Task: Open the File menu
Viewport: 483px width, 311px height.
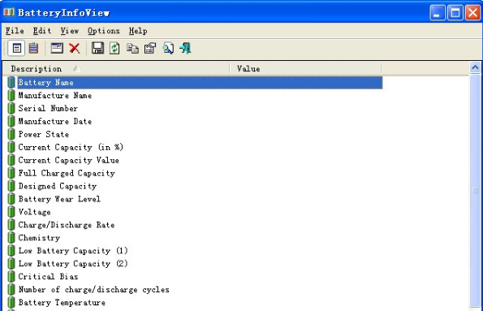Action: (15, 31)
